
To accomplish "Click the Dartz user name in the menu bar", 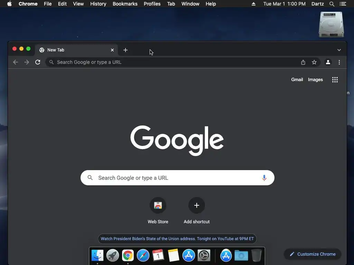I will [x=317, y=4].
